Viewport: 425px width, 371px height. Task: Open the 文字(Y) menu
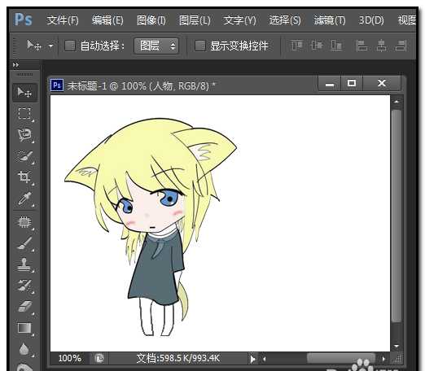[x=239, y=20]
